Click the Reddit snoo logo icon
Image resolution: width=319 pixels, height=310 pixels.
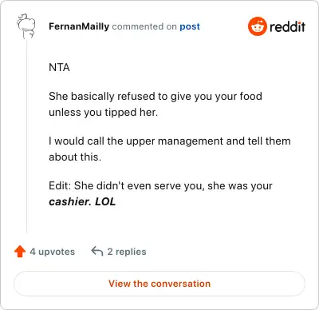257,26
